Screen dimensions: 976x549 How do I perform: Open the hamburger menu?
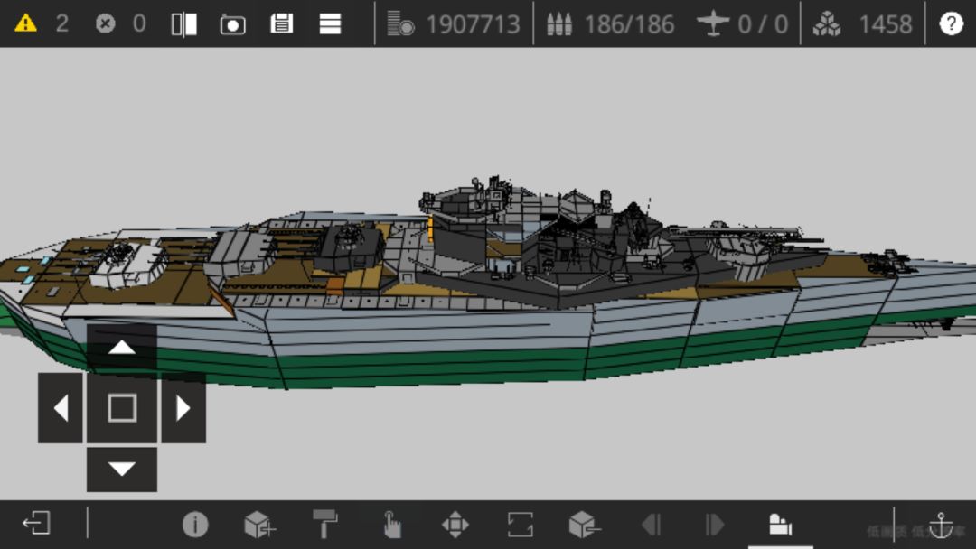pyautogui.click(x=330, y=23)
